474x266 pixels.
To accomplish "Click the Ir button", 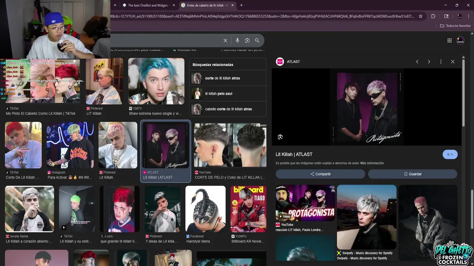I will (450, 154).
